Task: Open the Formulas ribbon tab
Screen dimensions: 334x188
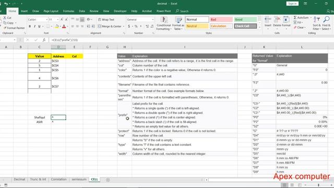Action: [x=68, y=11]
